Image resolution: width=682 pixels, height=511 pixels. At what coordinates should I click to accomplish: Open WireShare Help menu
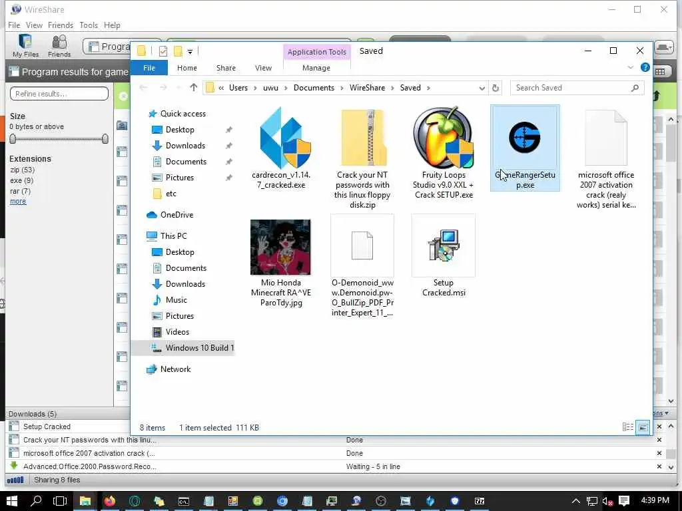click(112, 25)
